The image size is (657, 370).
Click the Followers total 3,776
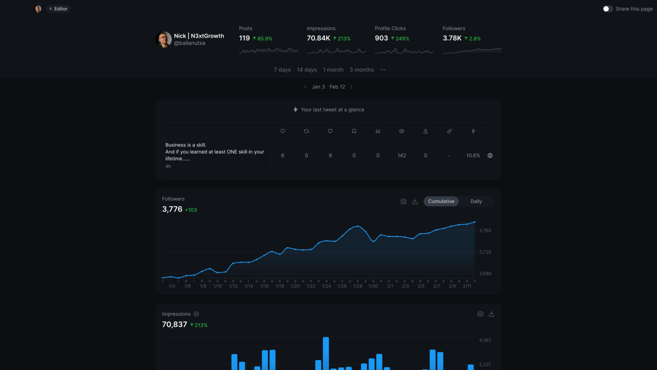click(172, 209)
